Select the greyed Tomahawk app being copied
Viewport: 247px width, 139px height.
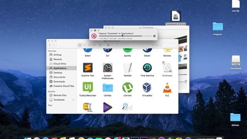[167, 68]
